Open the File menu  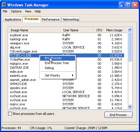(5, 11)
